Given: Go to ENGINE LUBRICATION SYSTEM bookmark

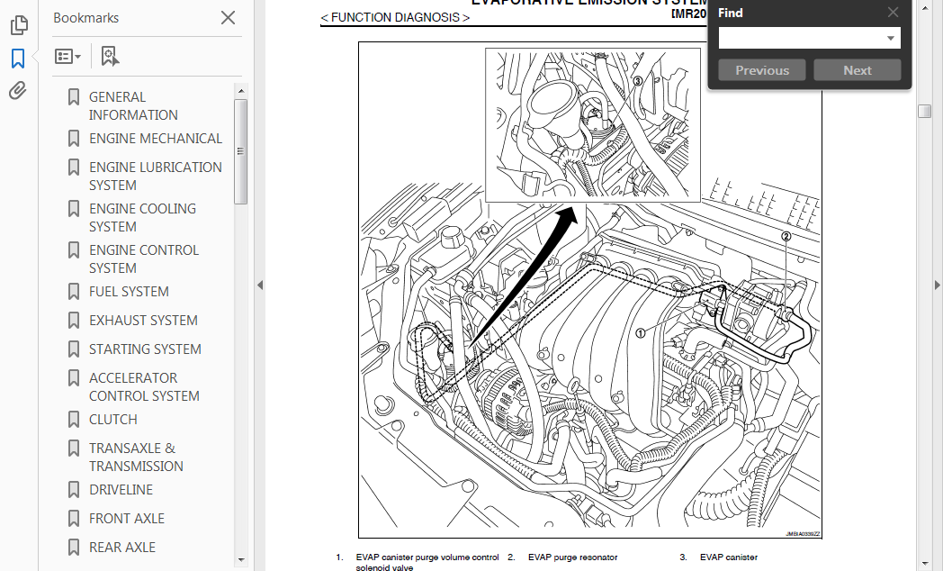Looking at the screenshot, I should (156, 177).
